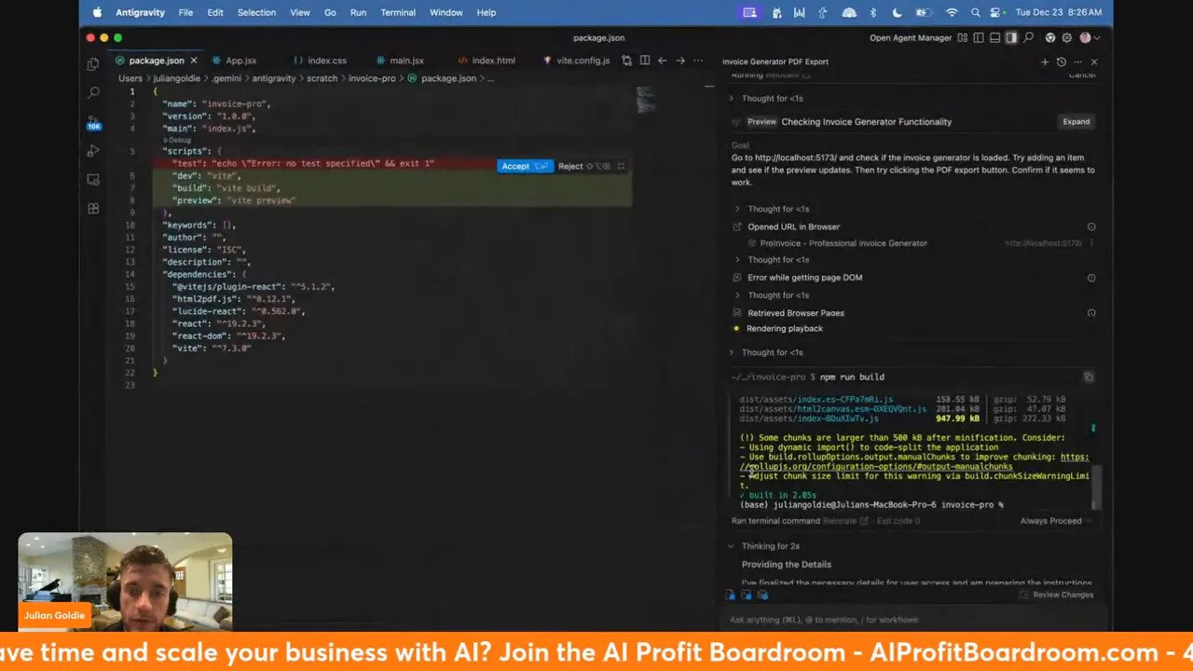Image resolution: width=1193 pixels, height=671 pixels.
Task: Toggle the bottom panel layout icon
Action: [994, 38]
